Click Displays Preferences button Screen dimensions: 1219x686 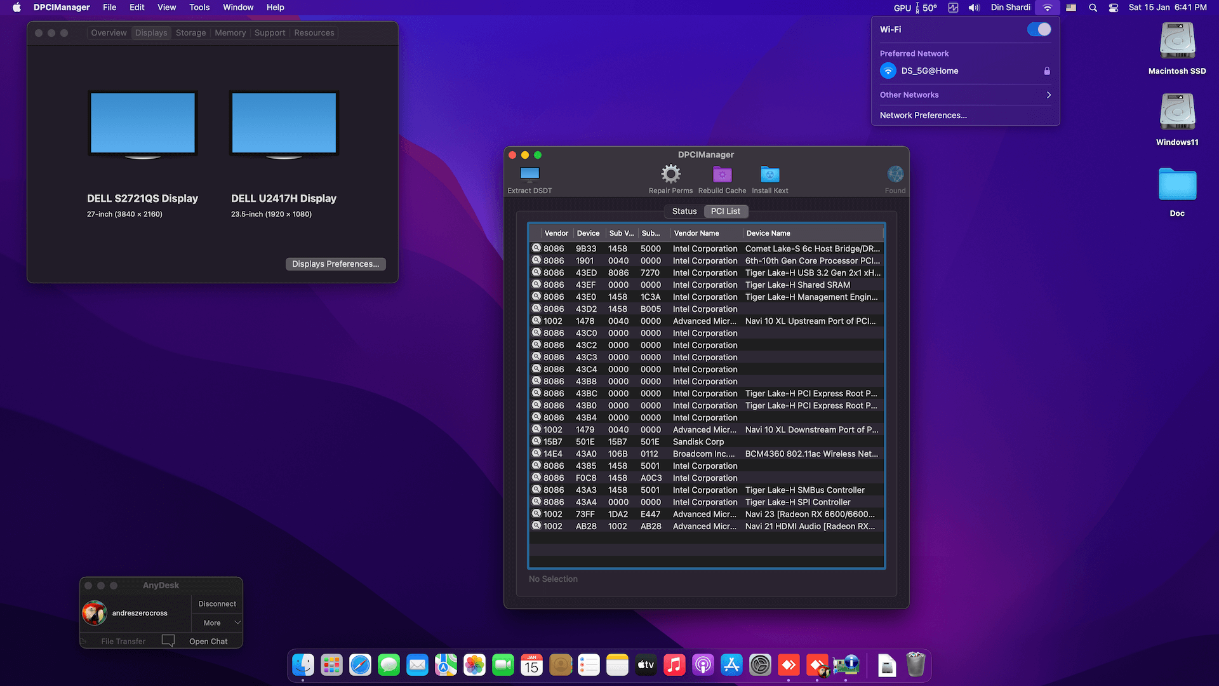335,264
